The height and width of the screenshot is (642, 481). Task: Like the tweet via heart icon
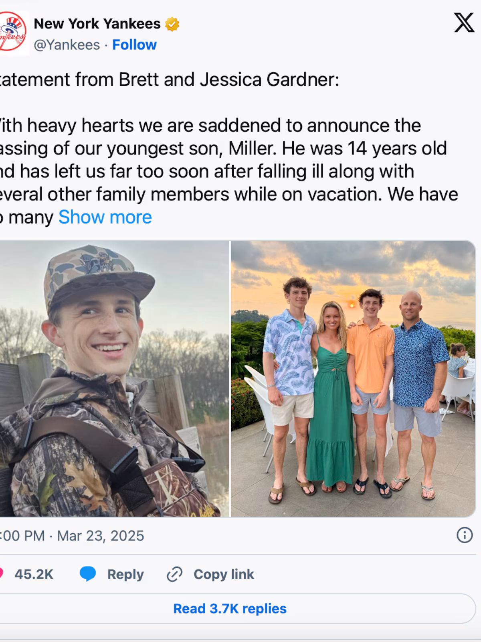click(x=1, y=574)
